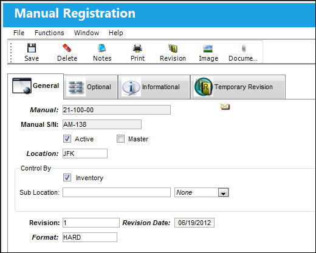Click the Image toolbar icon
The height and width of the screenshot is (253, 316).
click(208, 49)
